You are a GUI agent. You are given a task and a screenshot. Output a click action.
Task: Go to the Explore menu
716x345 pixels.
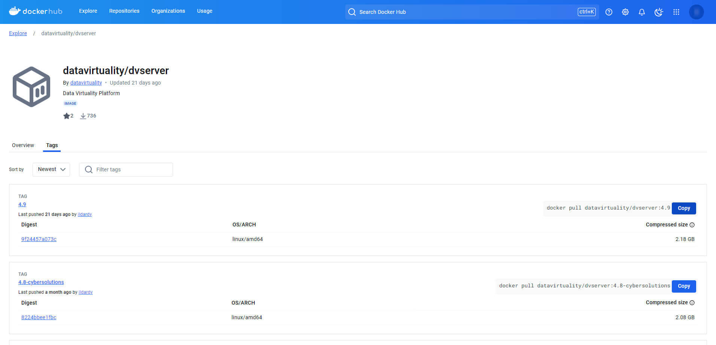[x=88, y=11]
